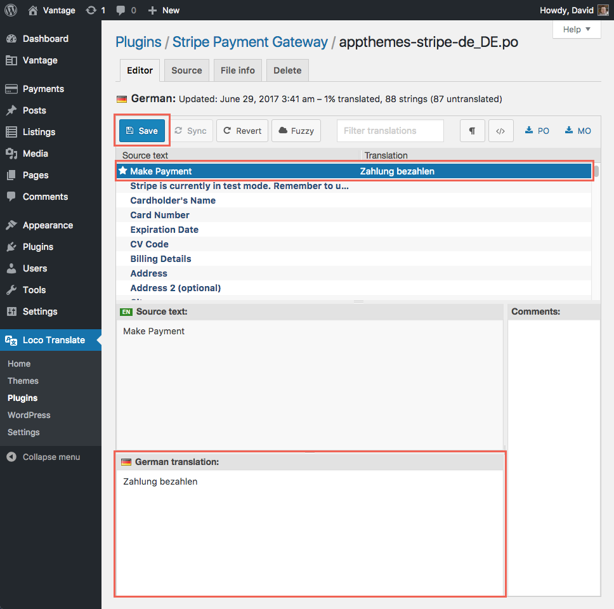Select the Expiration Date string

coord(354,230)
